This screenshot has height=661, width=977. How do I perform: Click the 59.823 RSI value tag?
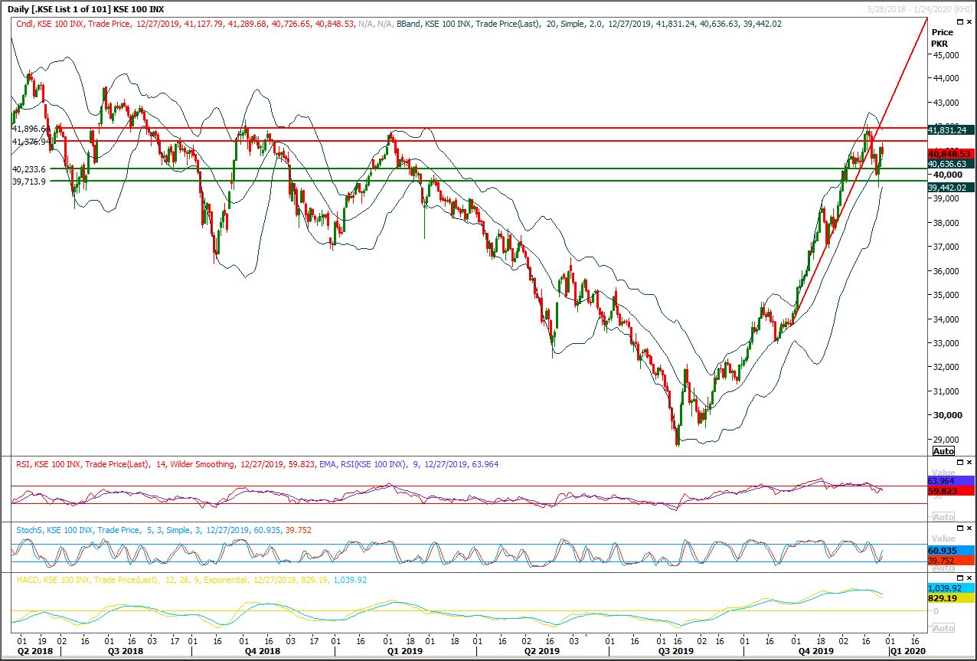click(950, 491)
